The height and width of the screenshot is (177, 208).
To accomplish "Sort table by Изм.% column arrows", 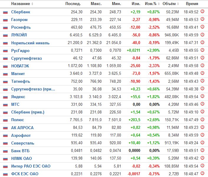I will click(x=159, y=4).
